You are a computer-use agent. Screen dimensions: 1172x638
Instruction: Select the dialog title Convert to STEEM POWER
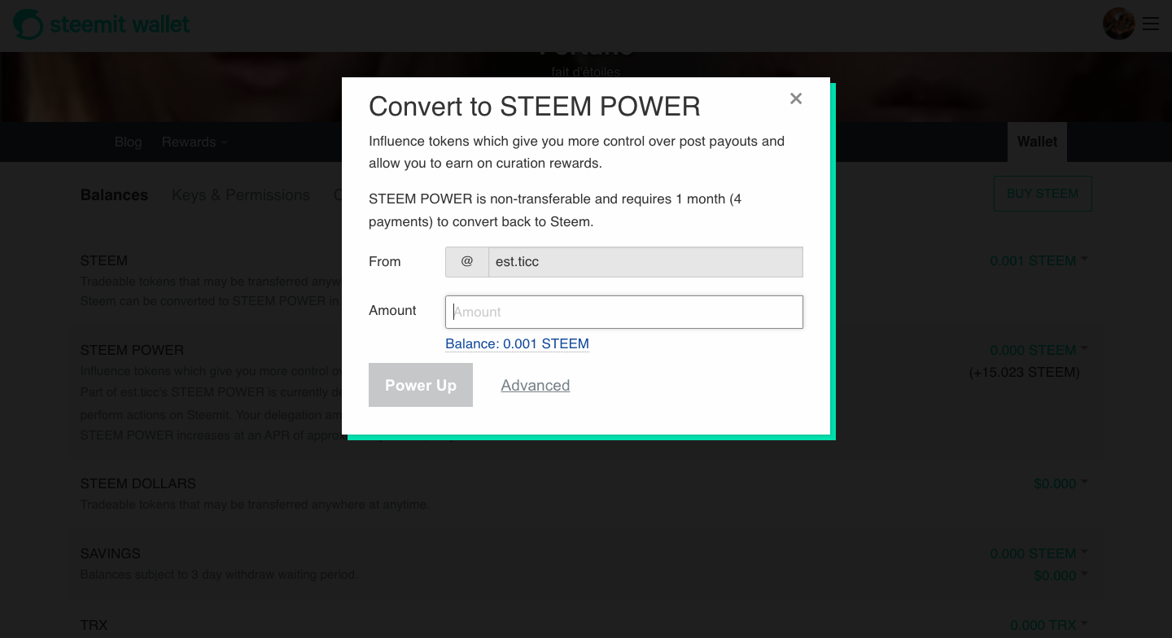[x=535, y=107]
